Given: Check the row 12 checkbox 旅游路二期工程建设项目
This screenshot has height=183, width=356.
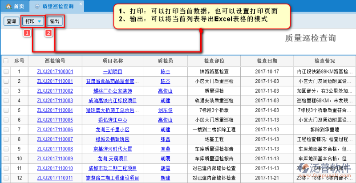Looking at the screenshot, I should pyautogui.click(x=6, y=178).
